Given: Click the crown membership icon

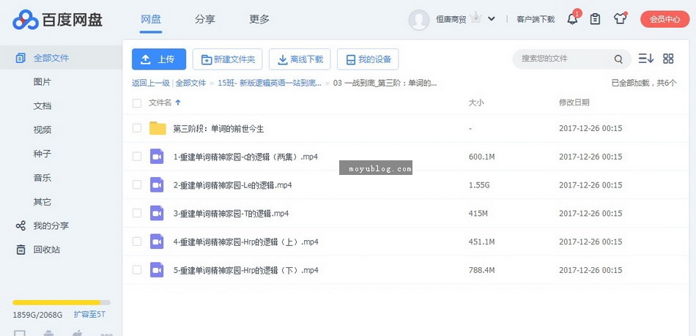Looking at the screenshot, I should (476, 18).
